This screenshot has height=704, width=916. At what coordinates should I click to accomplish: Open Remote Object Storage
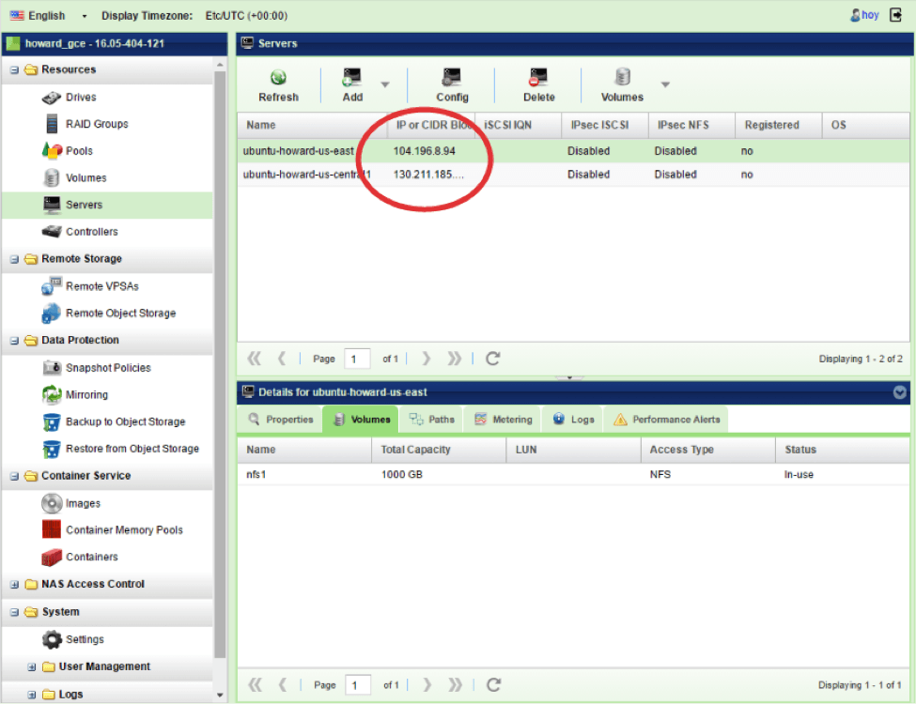(119, 314)
